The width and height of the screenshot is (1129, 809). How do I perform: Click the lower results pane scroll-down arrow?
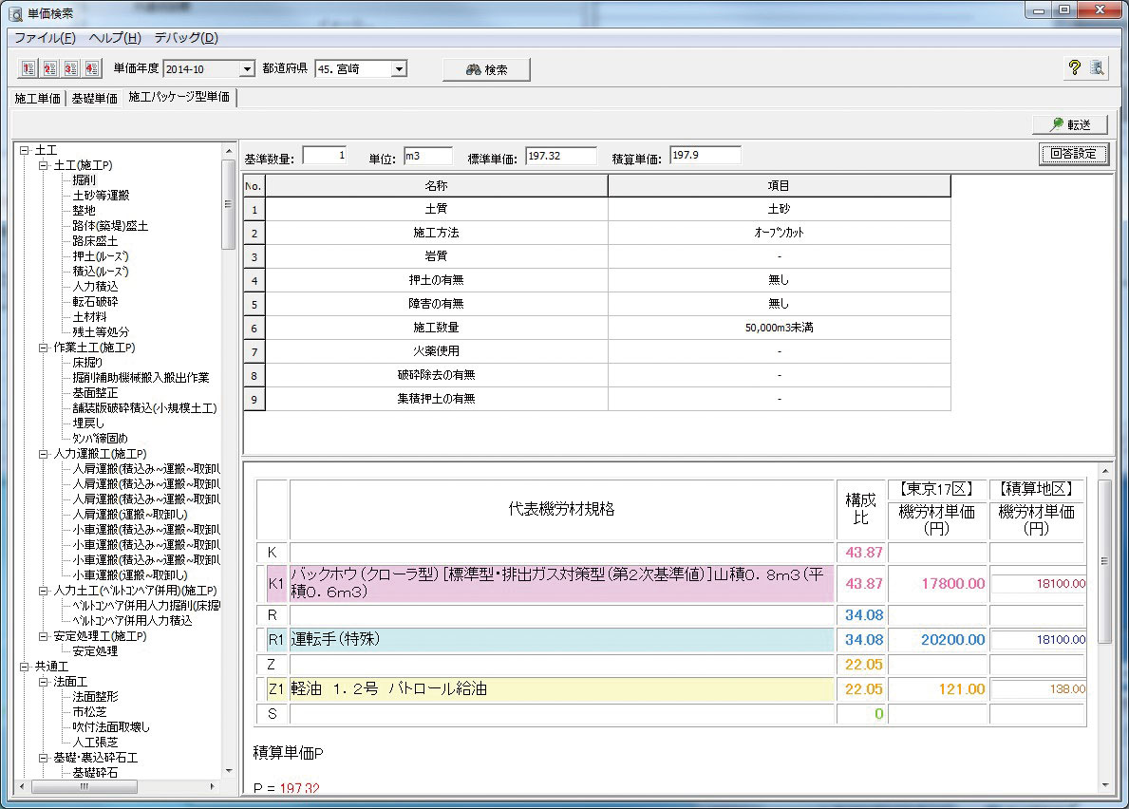click(x=1104, y=785)
